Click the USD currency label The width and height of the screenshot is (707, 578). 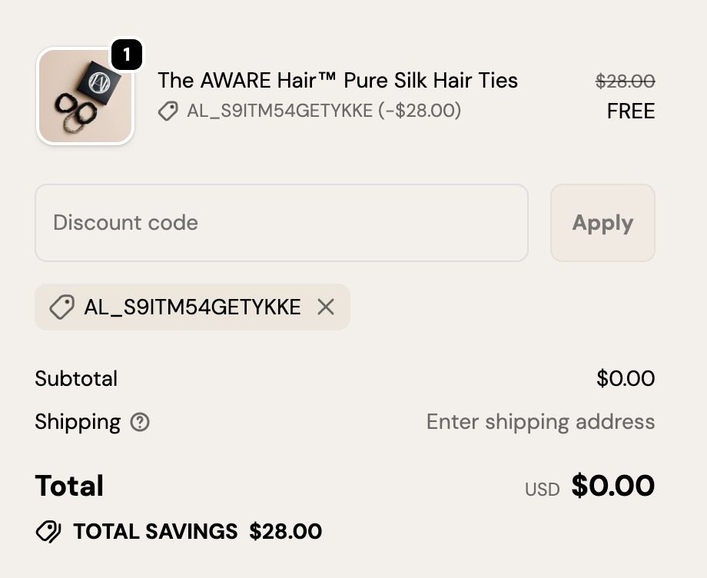click(542, 489)
